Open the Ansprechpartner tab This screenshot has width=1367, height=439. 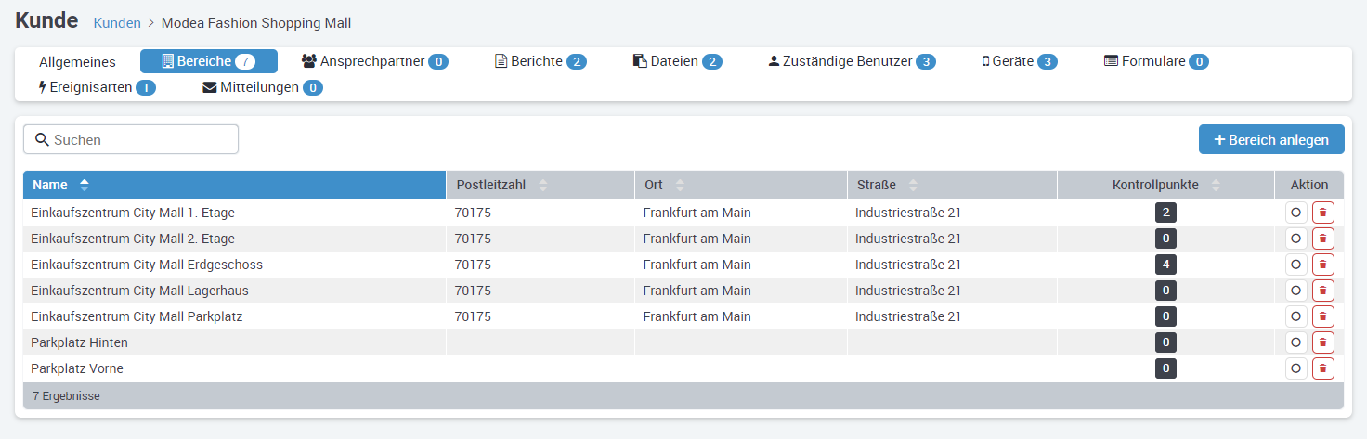(x=375, y=61)
